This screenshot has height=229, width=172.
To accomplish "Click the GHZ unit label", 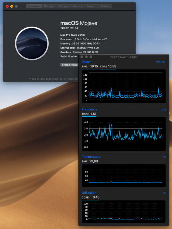I will coord(163,110).
